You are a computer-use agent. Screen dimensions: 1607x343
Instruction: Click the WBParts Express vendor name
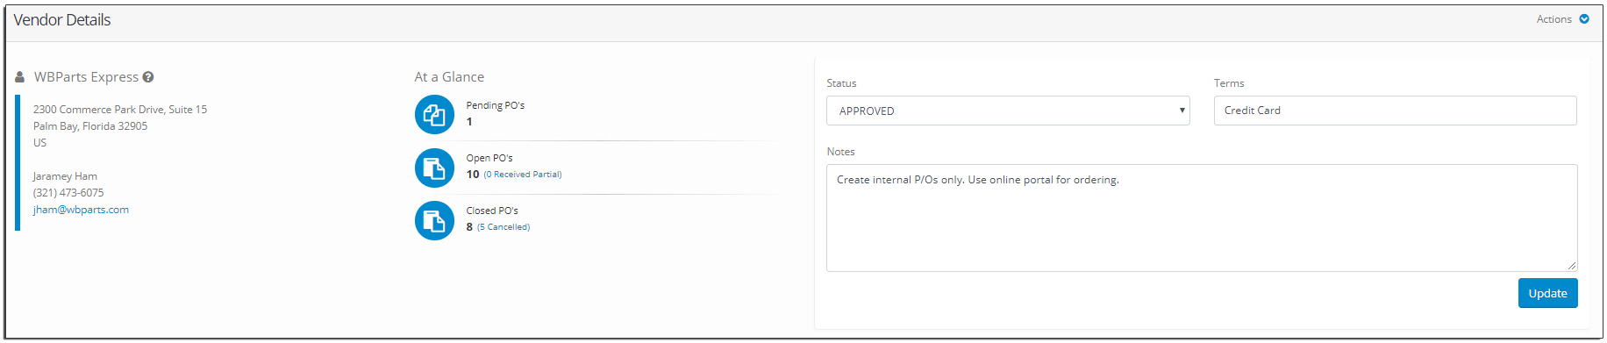[86, 77]
